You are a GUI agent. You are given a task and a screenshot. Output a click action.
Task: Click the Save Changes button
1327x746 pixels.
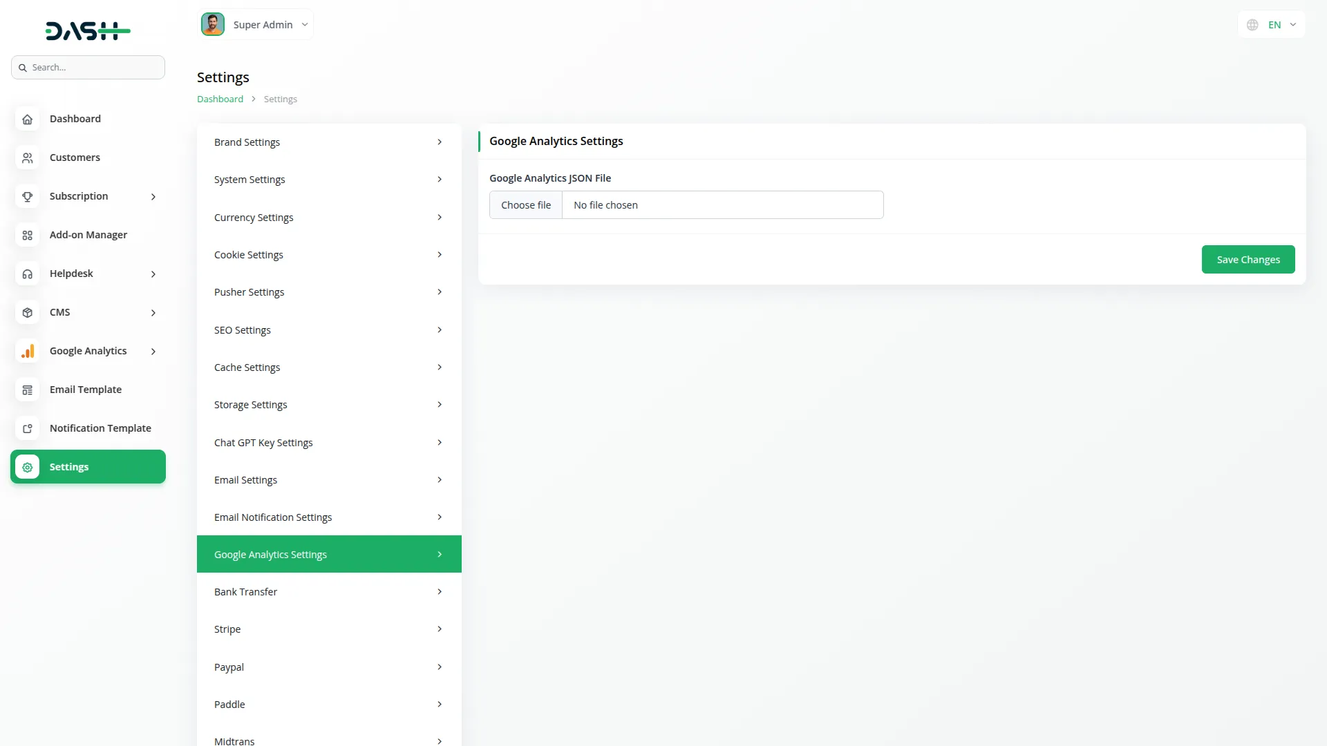(x=1248, y=259)
